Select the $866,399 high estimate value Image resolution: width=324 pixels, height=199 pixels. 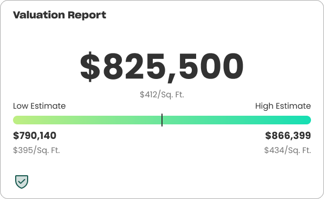(288, 136)
